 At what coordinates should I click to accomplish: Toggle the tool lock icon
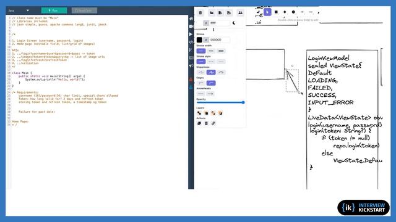click(x=258, y=12)
